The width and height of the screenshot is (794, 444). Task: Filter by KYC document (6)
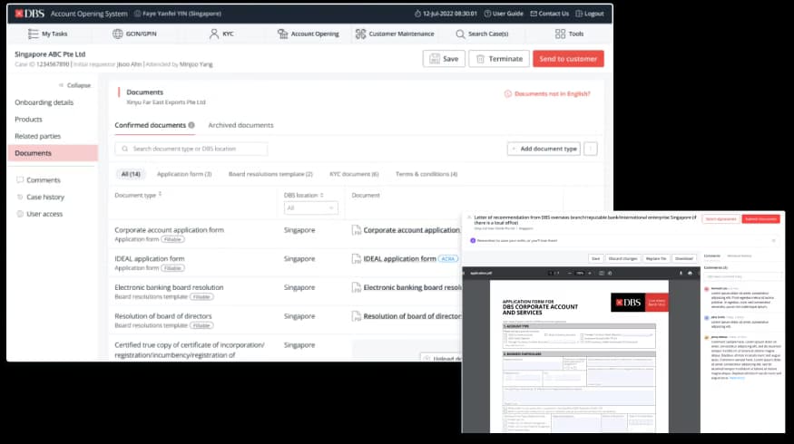pos(354,174)
